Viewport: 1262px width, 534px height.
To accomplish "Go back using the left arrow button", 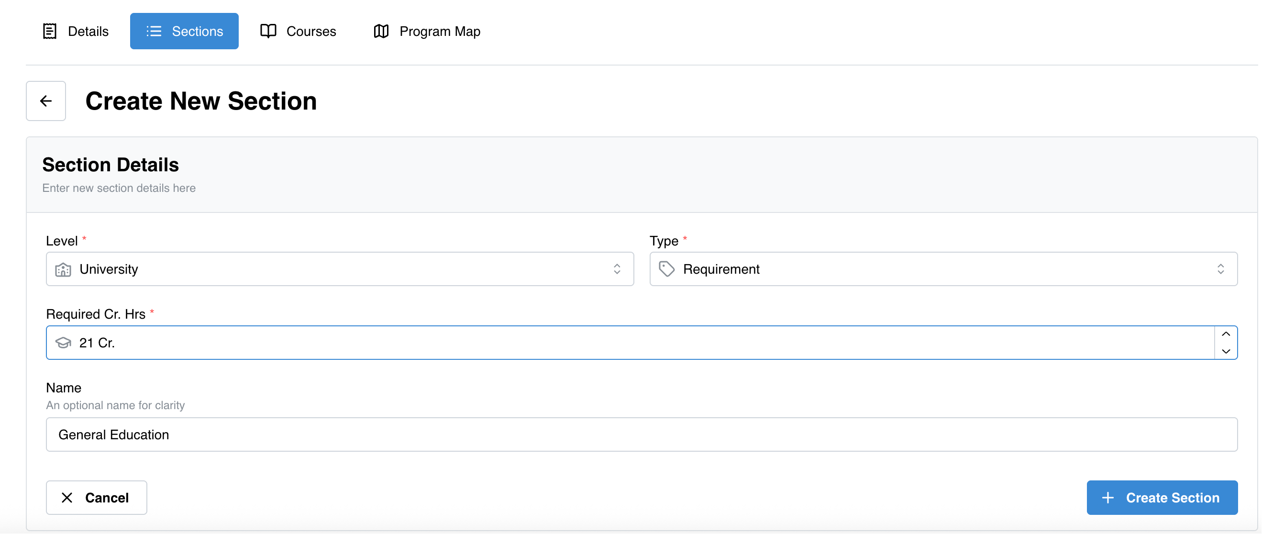I will 45,101.
